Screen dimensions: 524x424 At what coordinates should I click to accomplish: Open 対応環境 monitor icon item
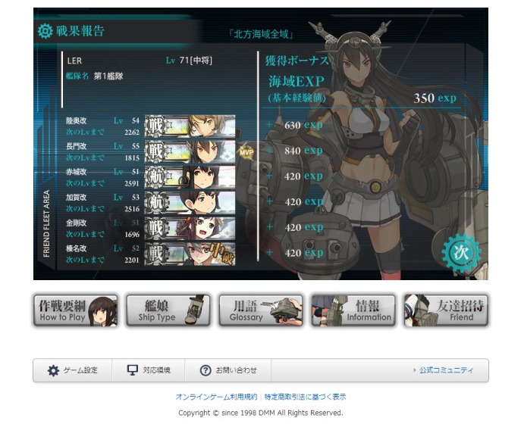click(x=149, y=370)
